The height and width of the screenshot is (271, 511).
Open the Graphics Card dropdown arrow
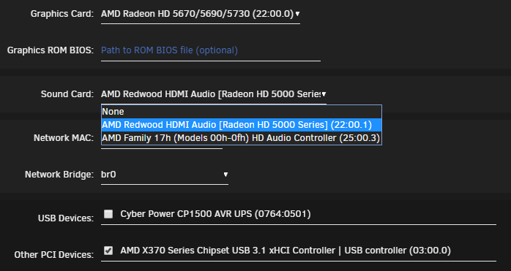(x=297, y=14)
